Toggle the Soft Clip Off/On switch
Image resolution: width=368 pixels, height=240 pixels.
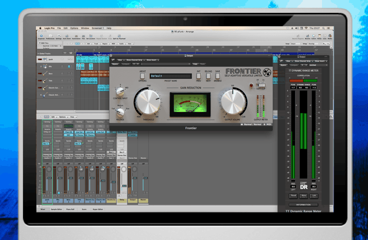click(x=261, y=85)
